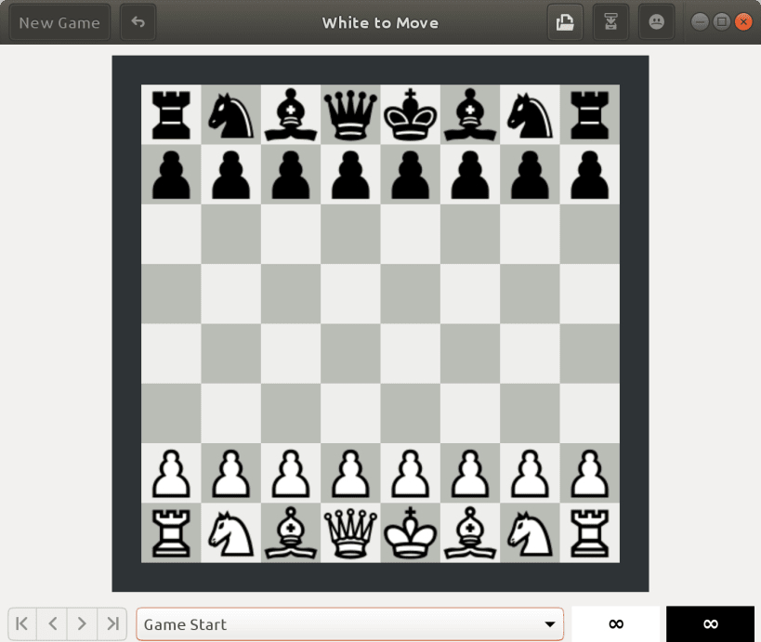Click the black pawn on e7
761x642 pixels.
410,175
